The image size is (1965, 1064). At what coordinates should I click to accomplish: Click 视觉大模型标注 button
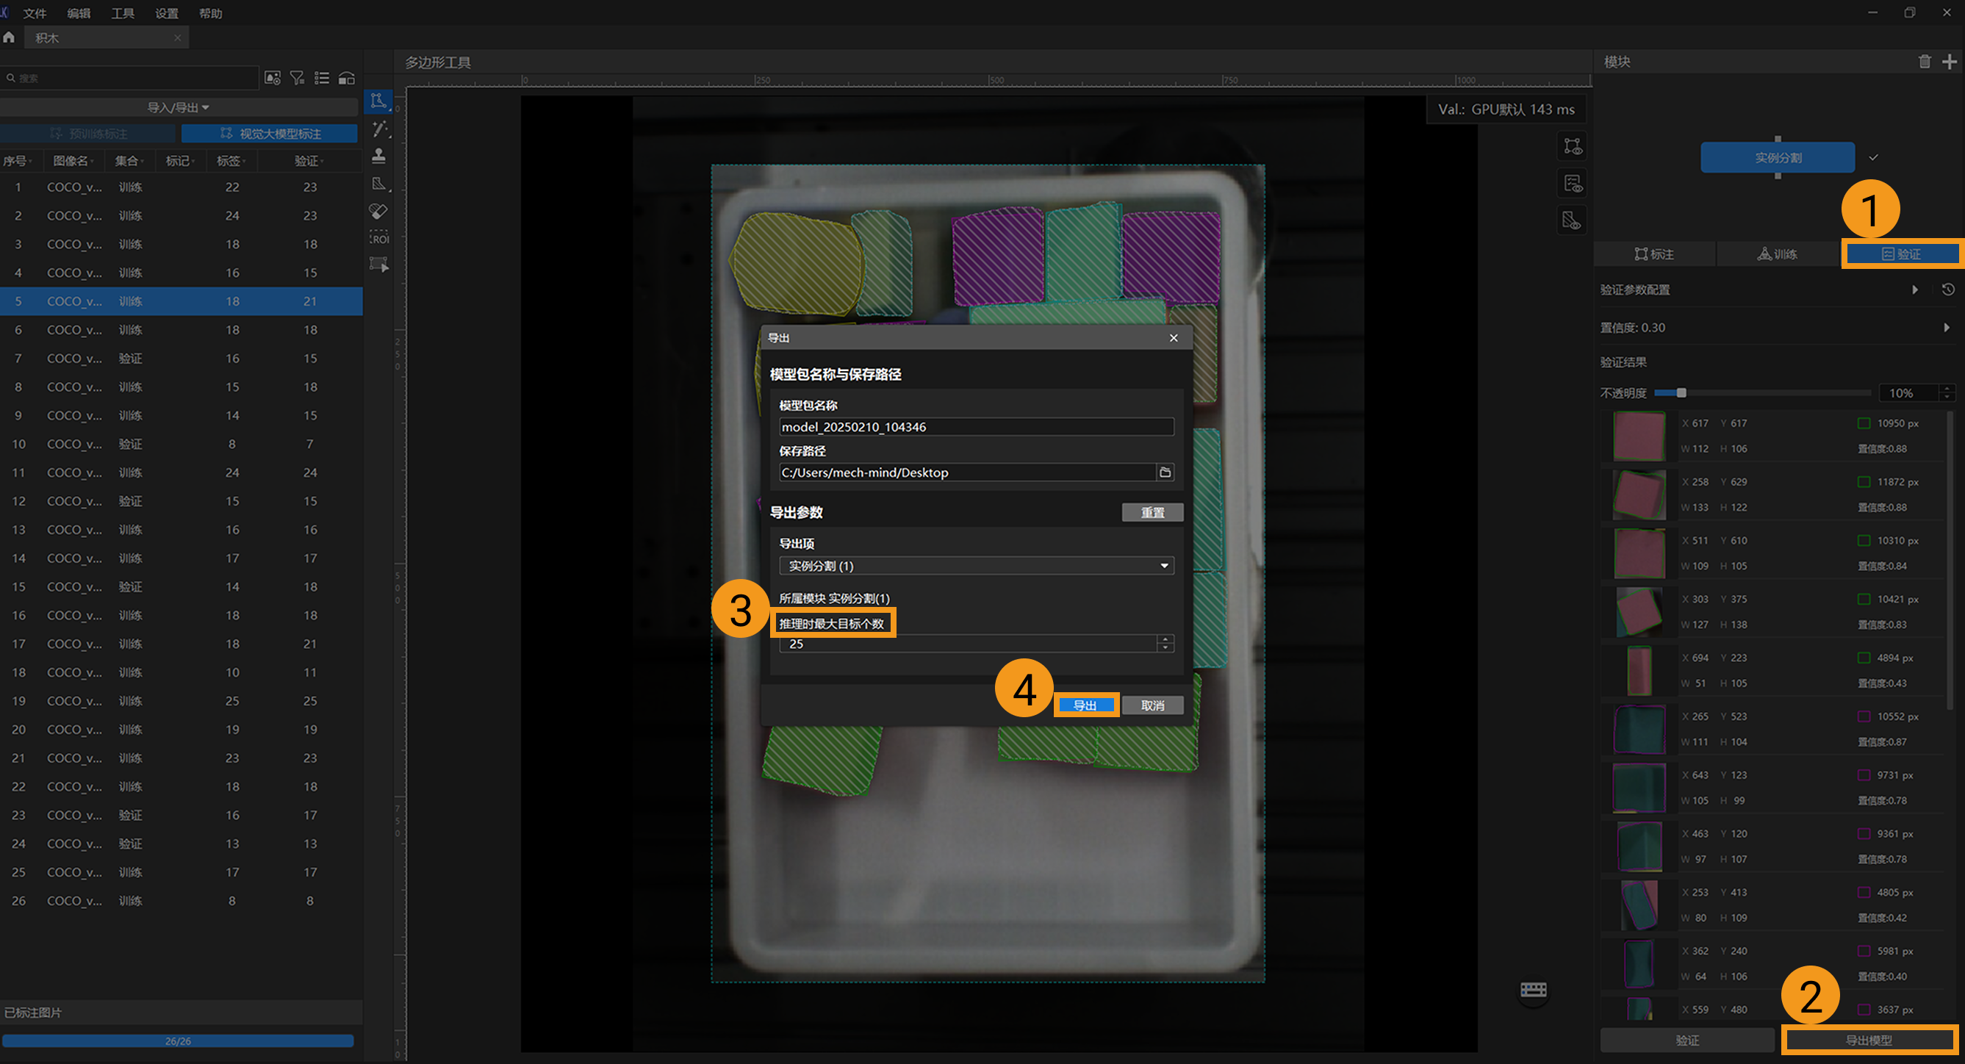(x=269, y=134)
